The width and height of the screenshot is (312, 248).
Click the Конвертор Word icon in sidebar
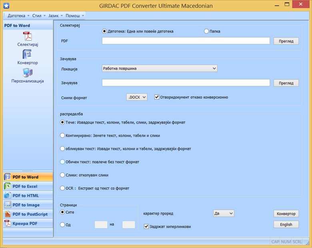pos(27,54)
